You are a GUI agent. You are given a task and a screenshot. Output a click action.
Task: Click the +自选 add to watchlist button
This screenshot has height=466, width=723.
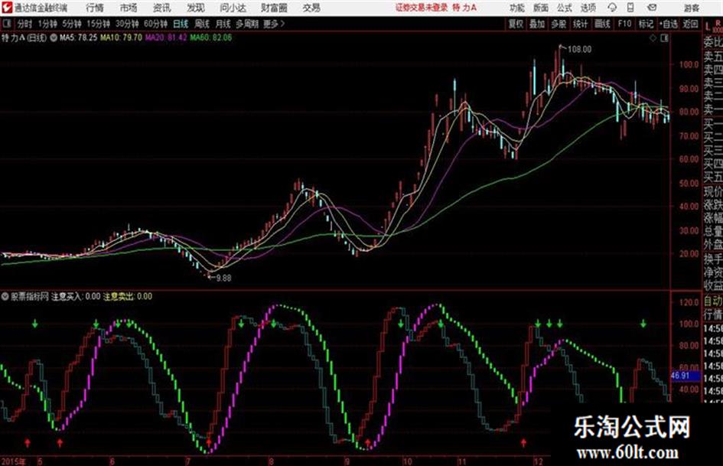(x=668, y=24)
